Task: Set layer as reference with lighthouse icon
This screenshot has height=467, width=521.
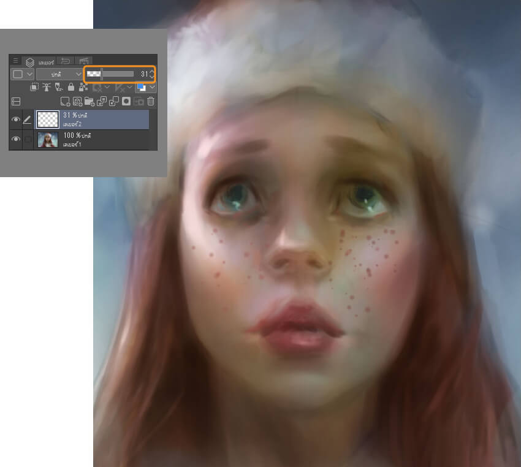Action: [x=47, y=88]
